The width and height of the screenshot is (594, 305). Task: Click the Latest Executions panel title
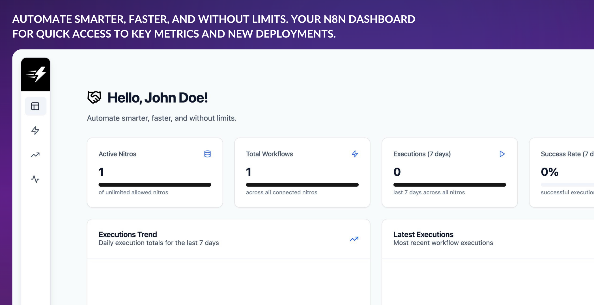423,234
